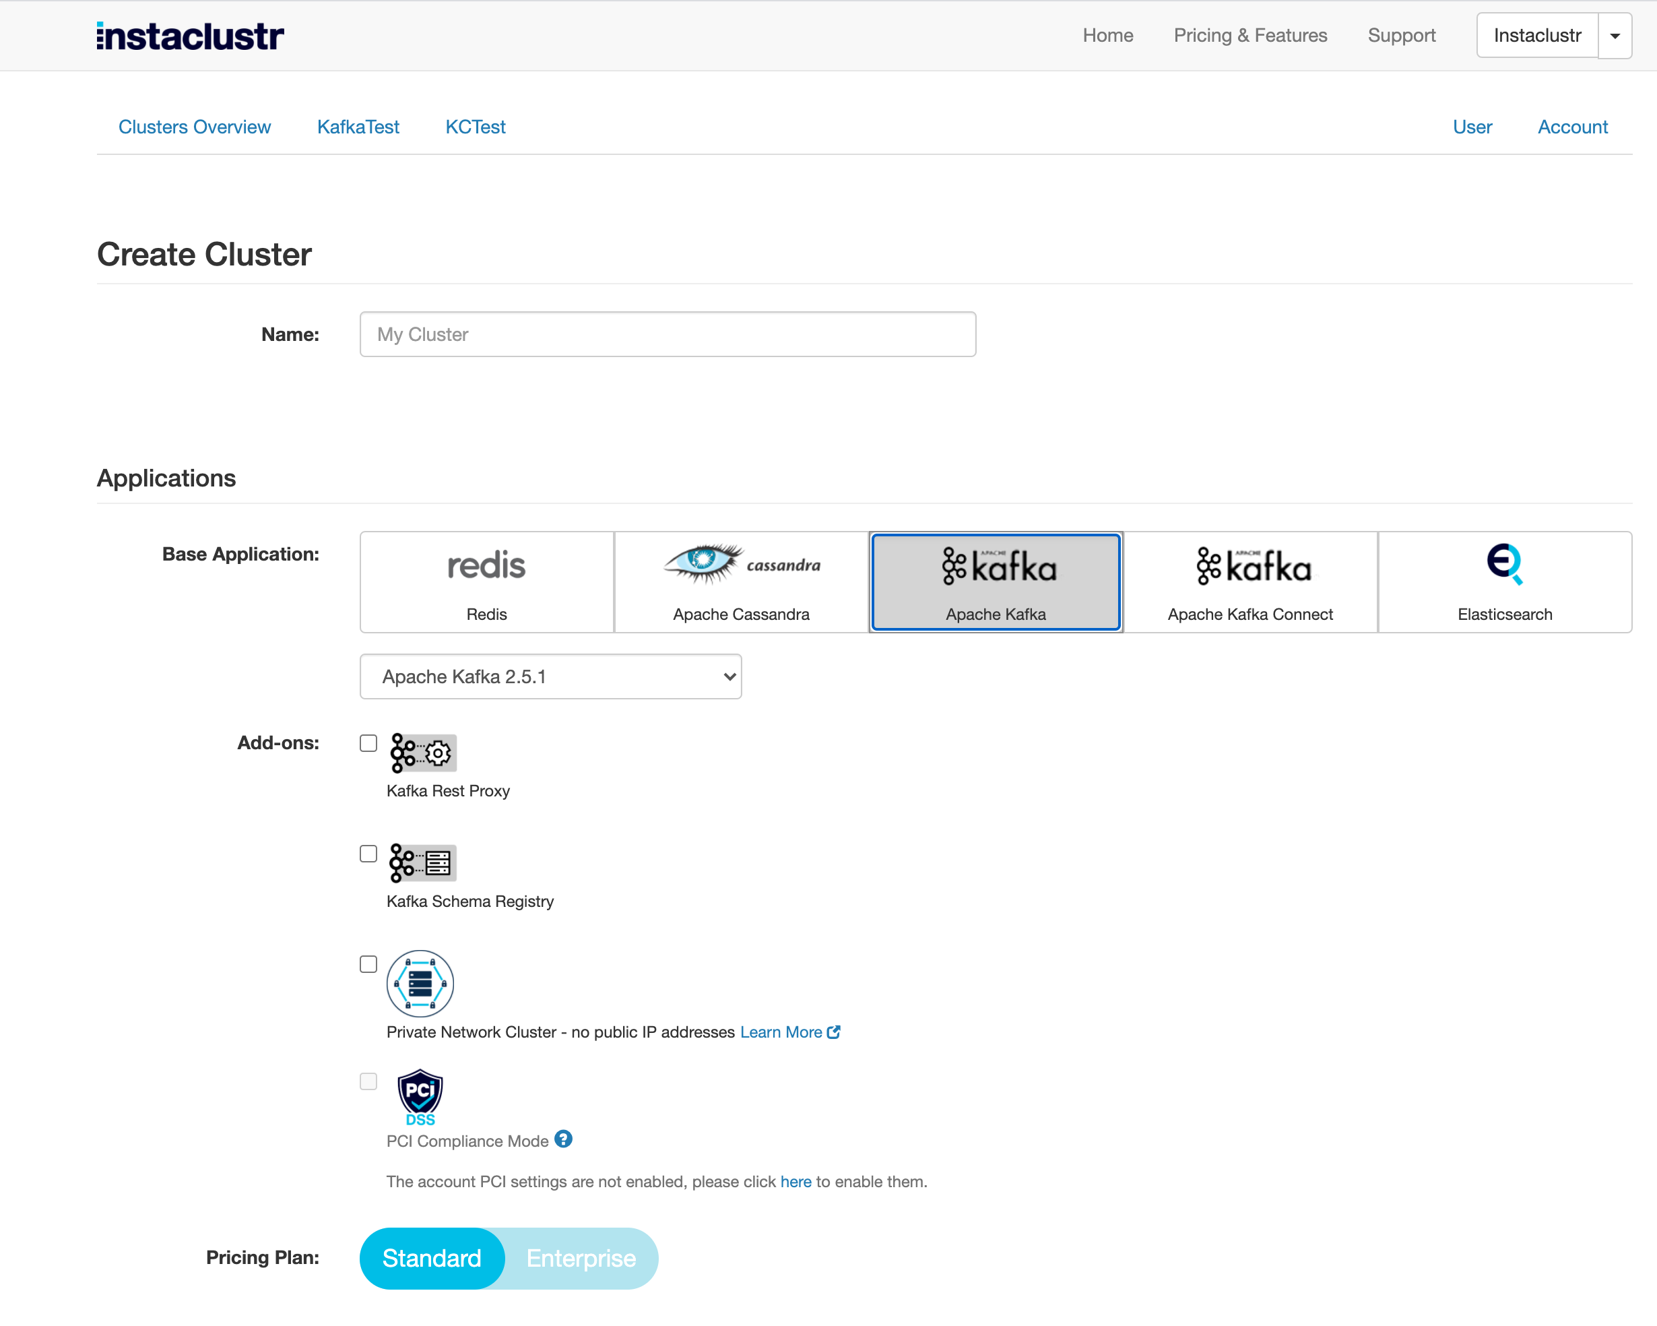1657x1326 pixels.
Task: Switch to the KafkaTest tab
Action: pos(358,127)
